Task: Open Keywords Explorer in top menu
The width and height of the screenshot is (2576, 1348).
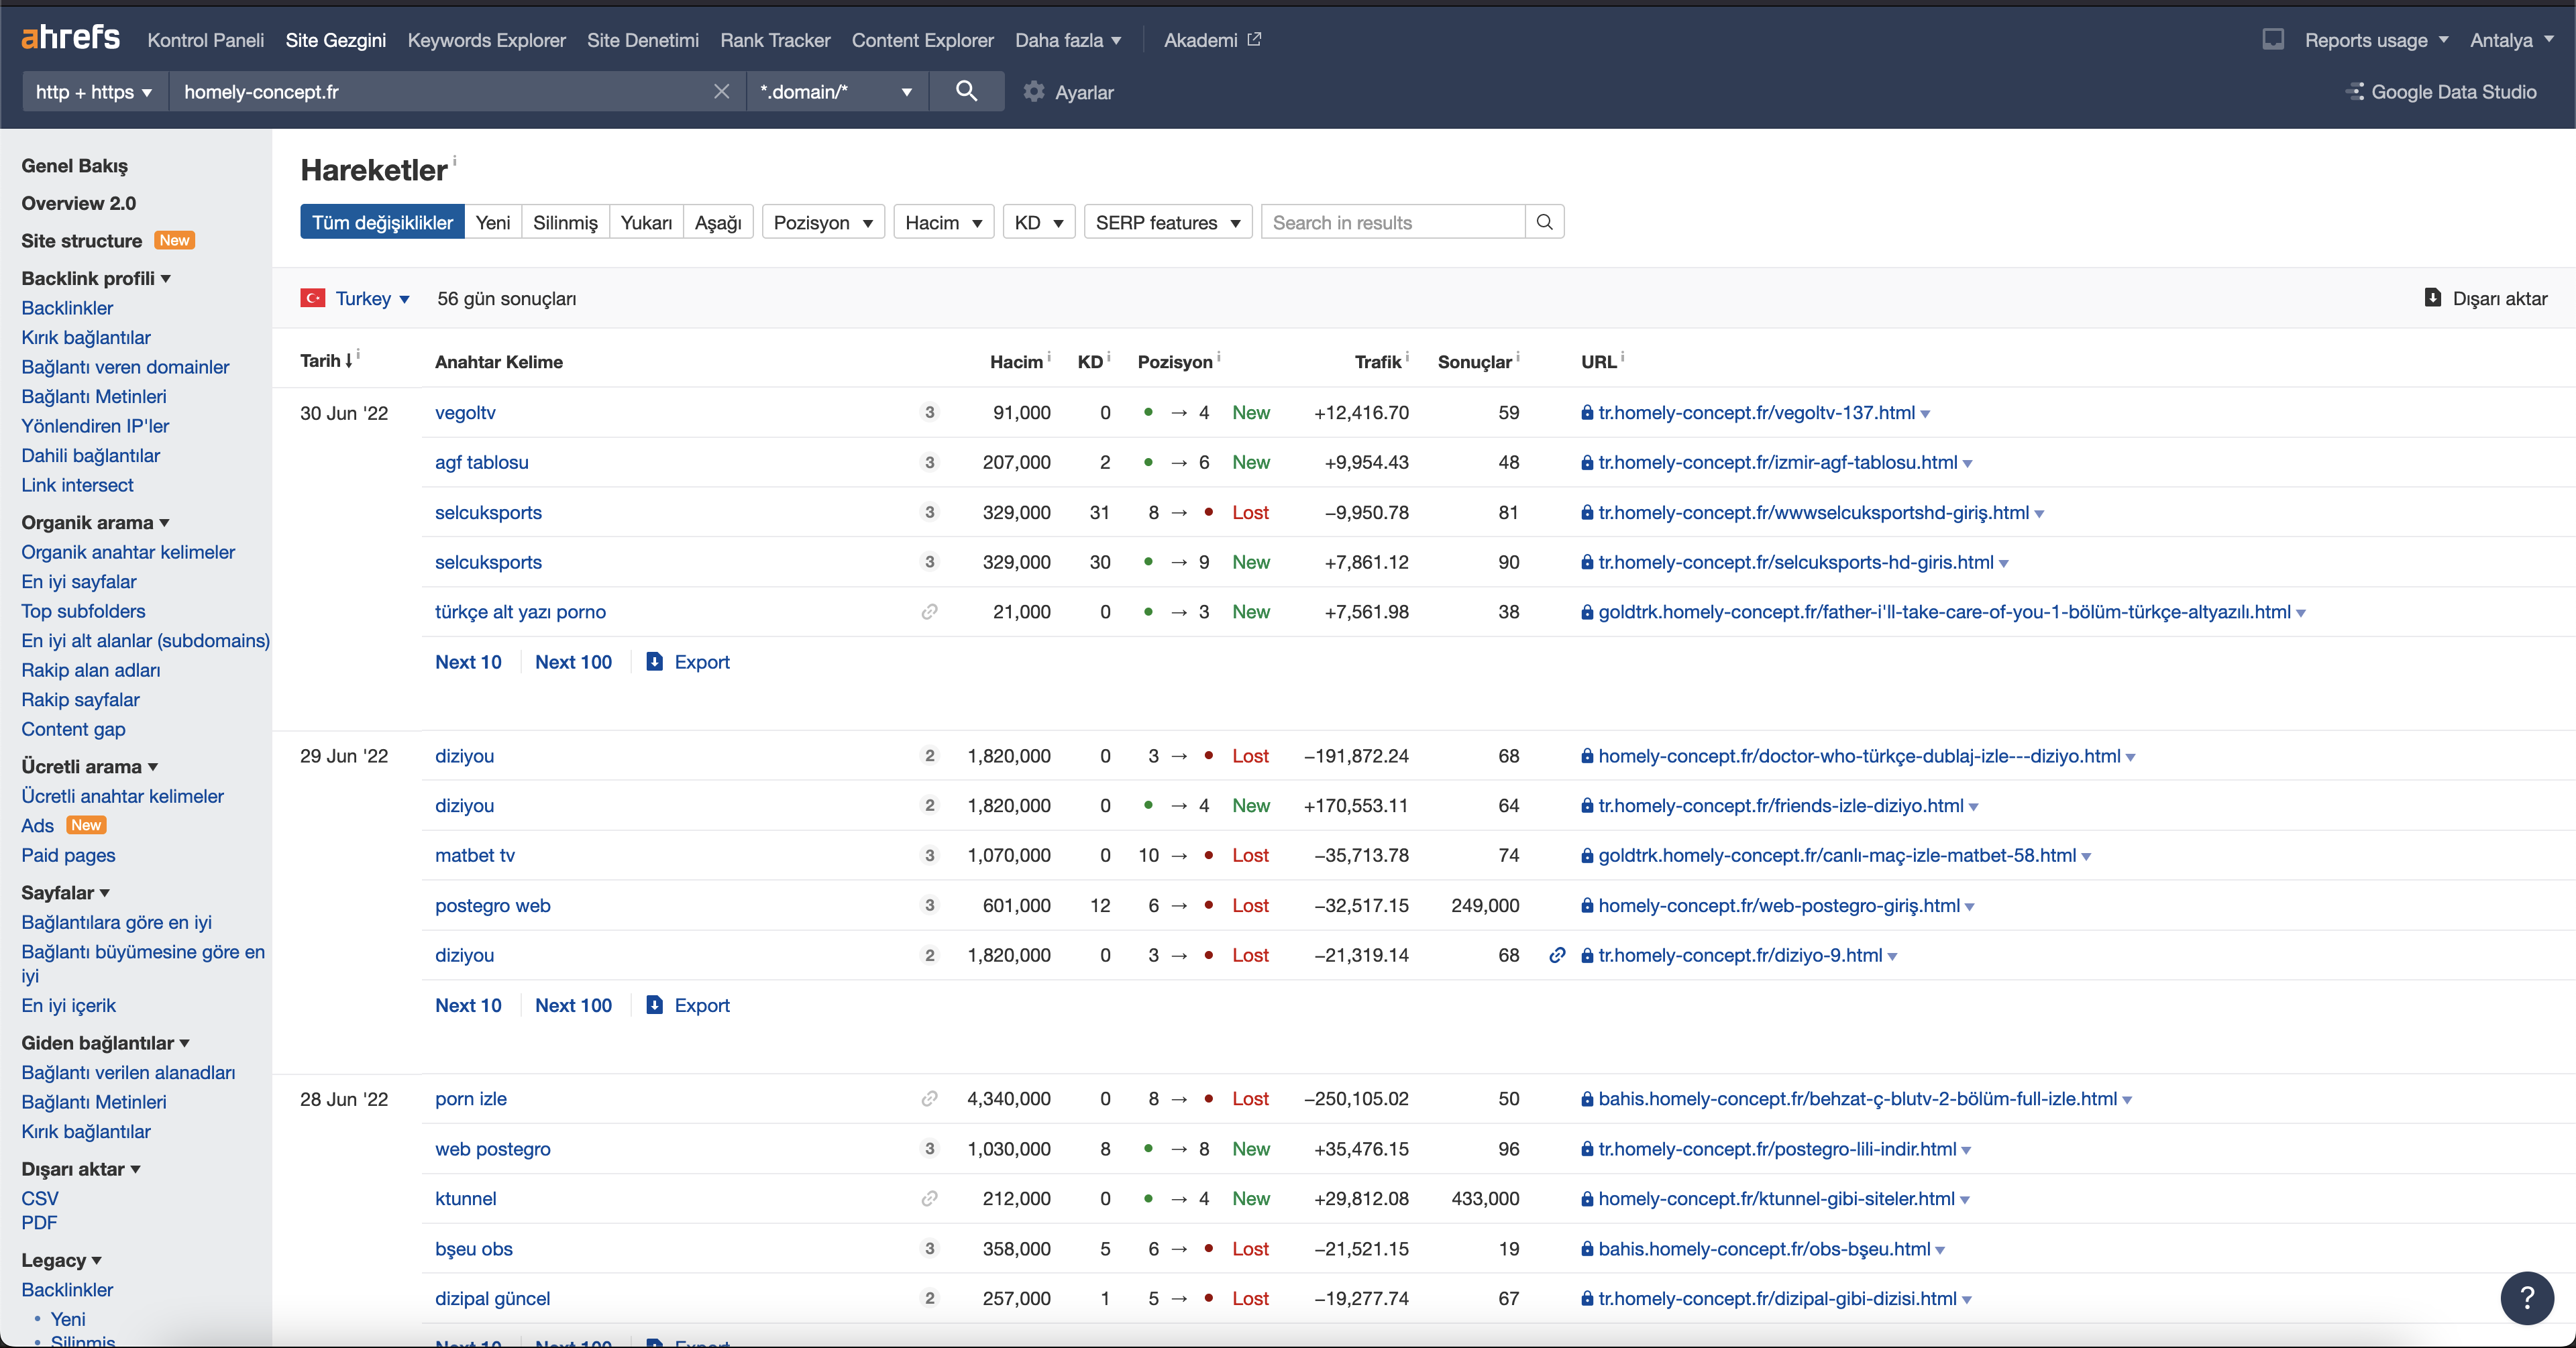Action: [486, 40]
